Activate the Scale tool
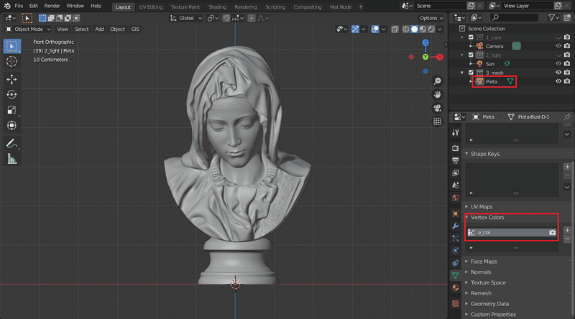Screen dimensions: 575x319 (11, 110)
